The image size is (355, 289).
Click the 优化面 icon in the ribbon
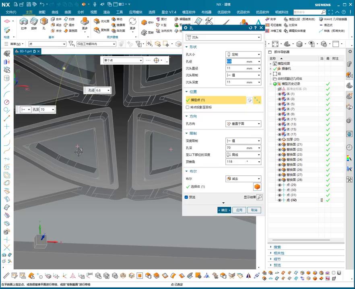coord(97,21)
